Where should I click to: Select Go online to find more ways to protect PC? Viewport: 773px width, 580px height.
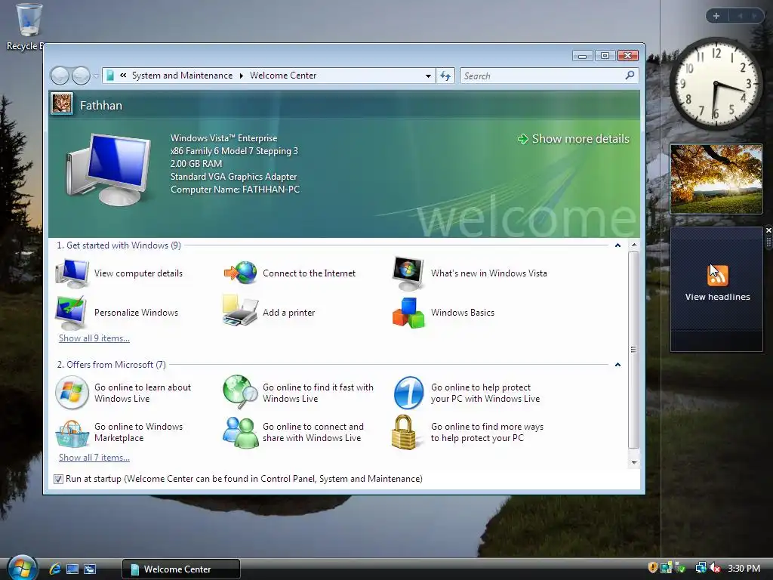468,433
